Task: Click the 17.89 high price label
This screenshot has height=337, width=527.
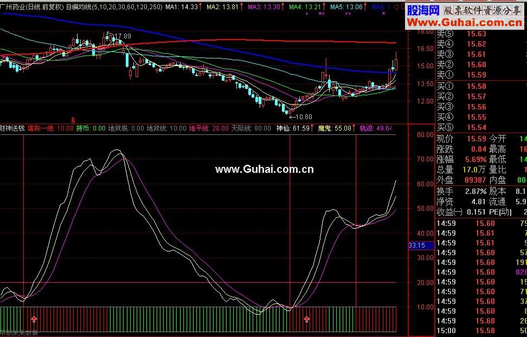Action: point(123,36)
